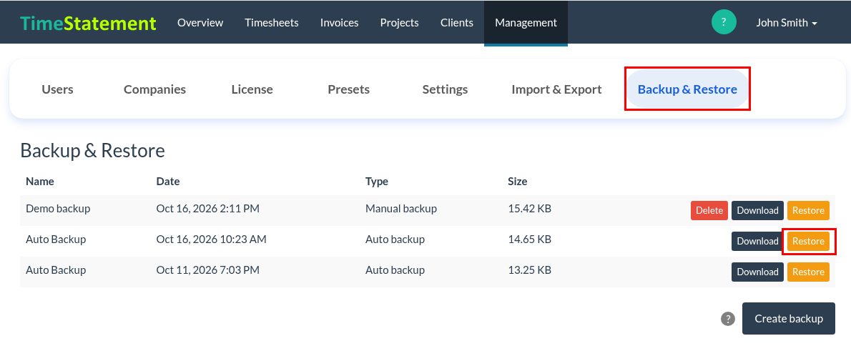The height and width of the screenshot is (346, 851).
Task: Click the Date column header
Action: [x=168, y=181]
